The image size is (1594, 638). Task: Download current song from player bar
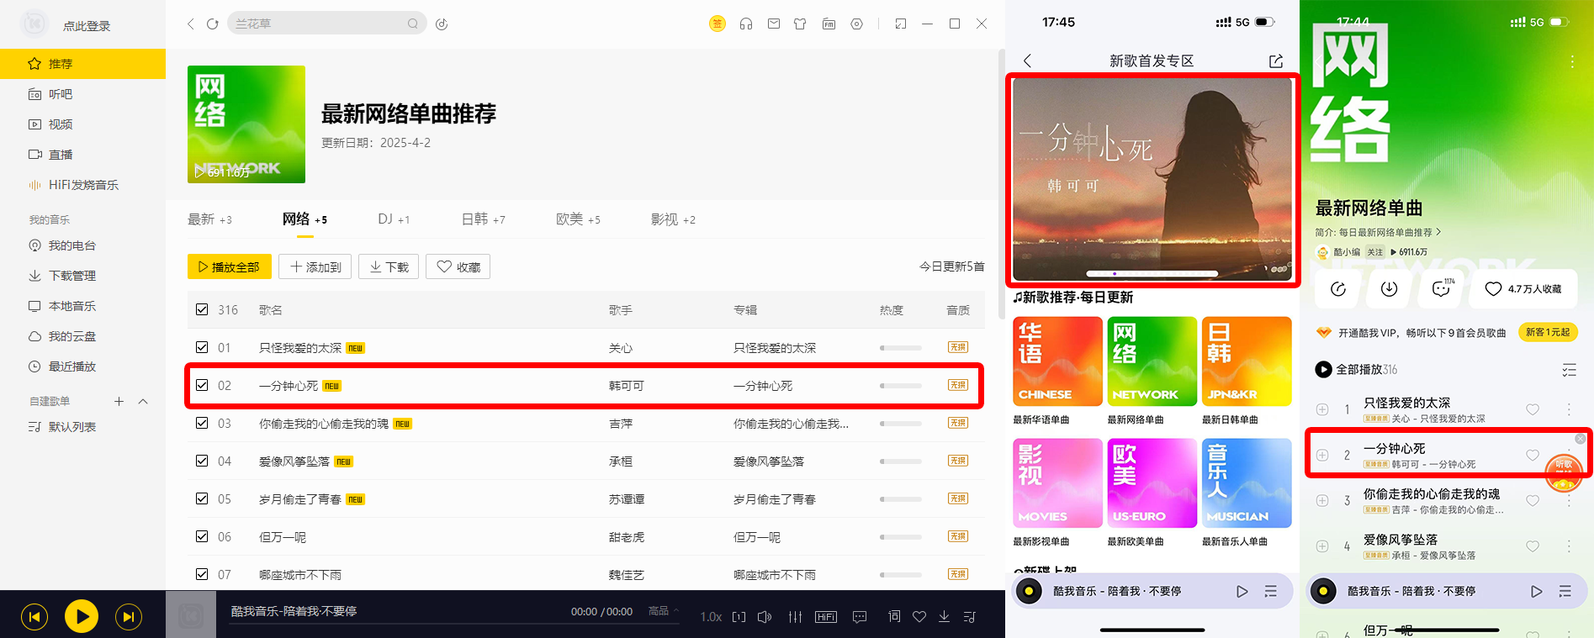pos(945,616)
